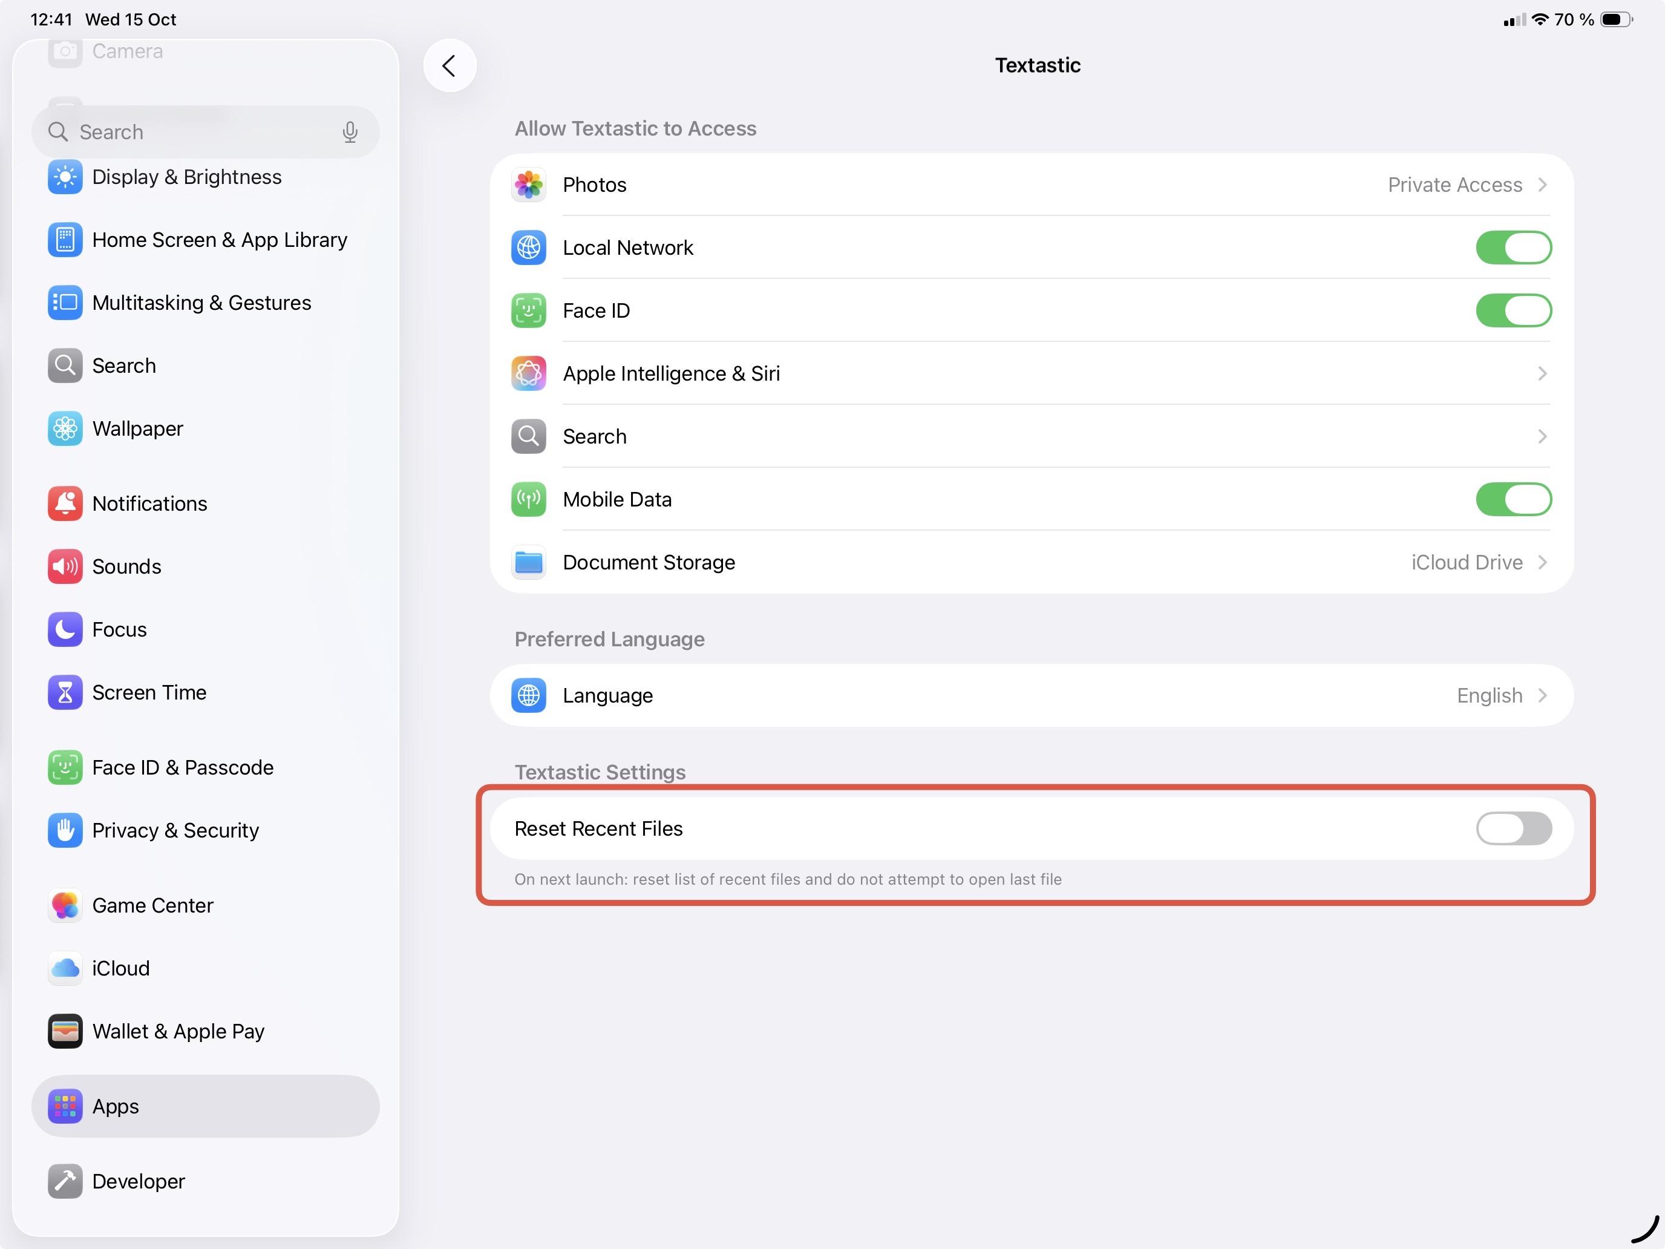Turn off Face ID access toggle

click(x=1513, y=310)
